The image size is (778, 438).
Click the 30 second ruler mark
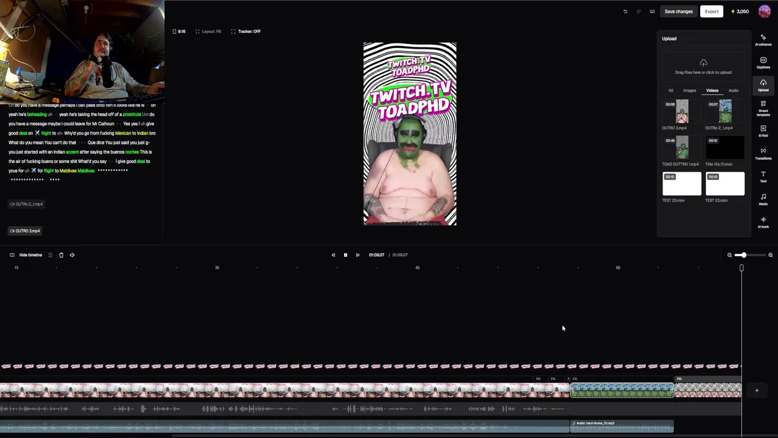(x=217, y=268)
